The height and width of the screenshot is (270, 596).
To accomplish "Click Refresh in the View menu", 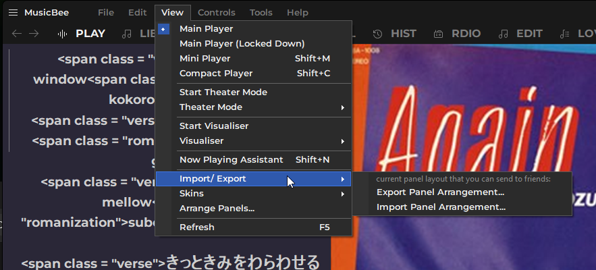I will [254, 227].
